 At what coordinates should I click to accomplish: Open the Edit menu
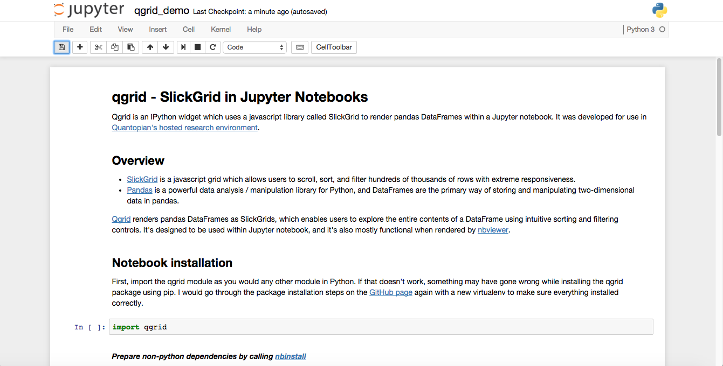coord(96,29)
